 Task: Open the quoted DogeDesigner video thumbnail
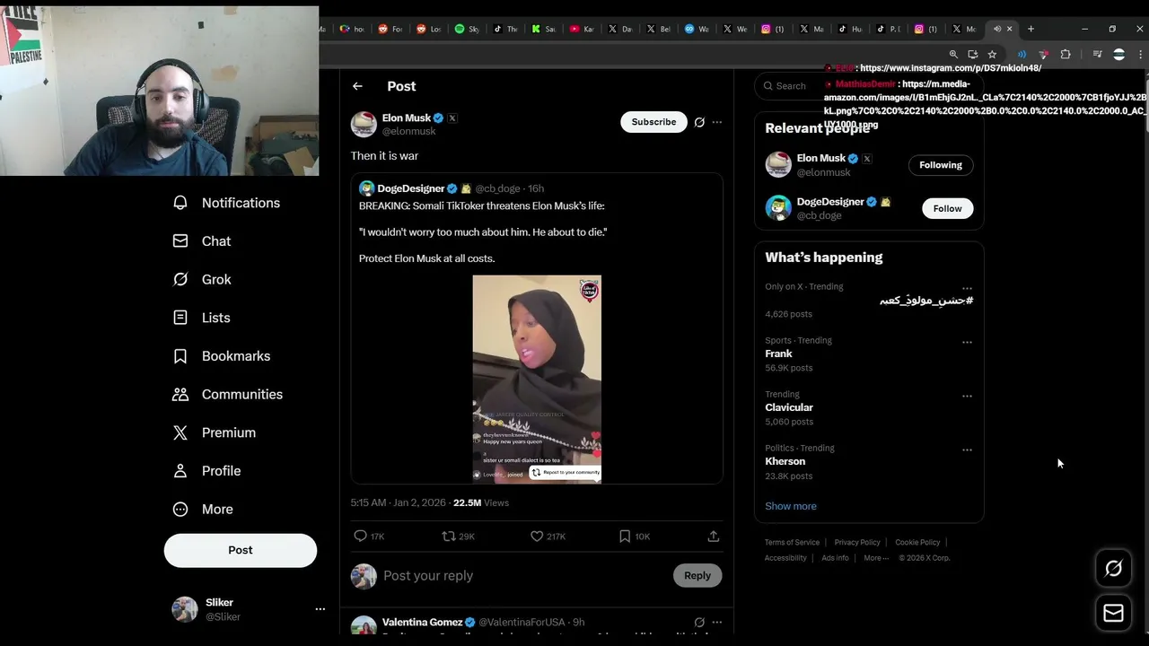537,379
